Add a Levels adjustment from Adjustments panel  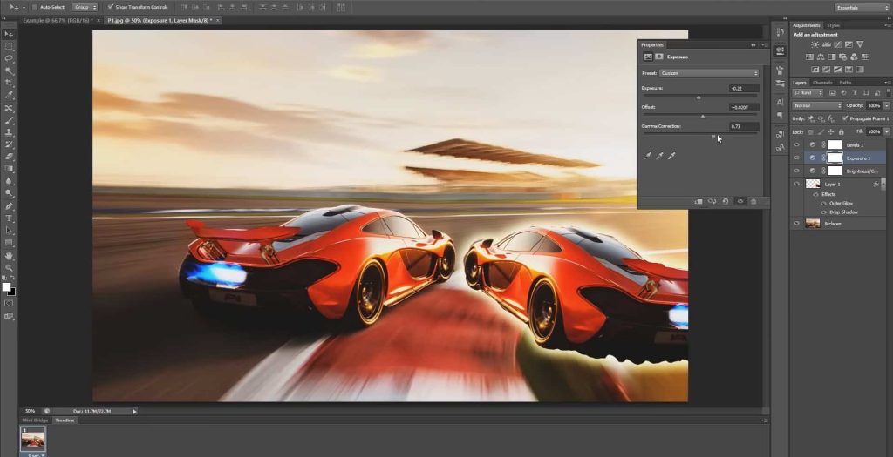[827, 44]
